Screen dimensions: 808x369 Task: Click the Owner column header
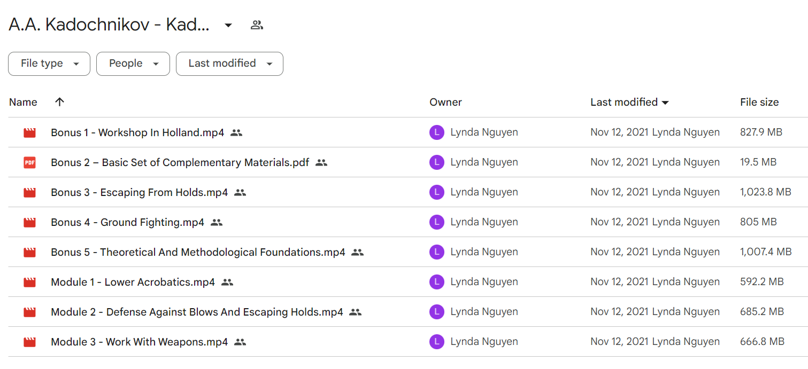click(x=445, y=102)
